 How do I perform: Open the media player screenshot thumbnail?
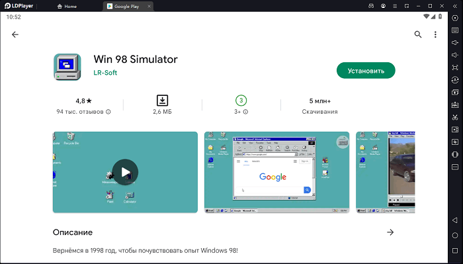coord(386,172)
